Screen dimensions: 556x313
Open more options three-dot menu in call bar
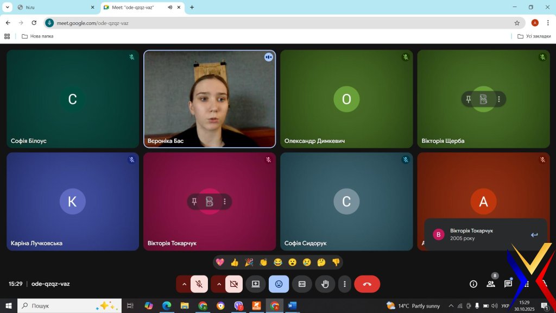point(344,284)
